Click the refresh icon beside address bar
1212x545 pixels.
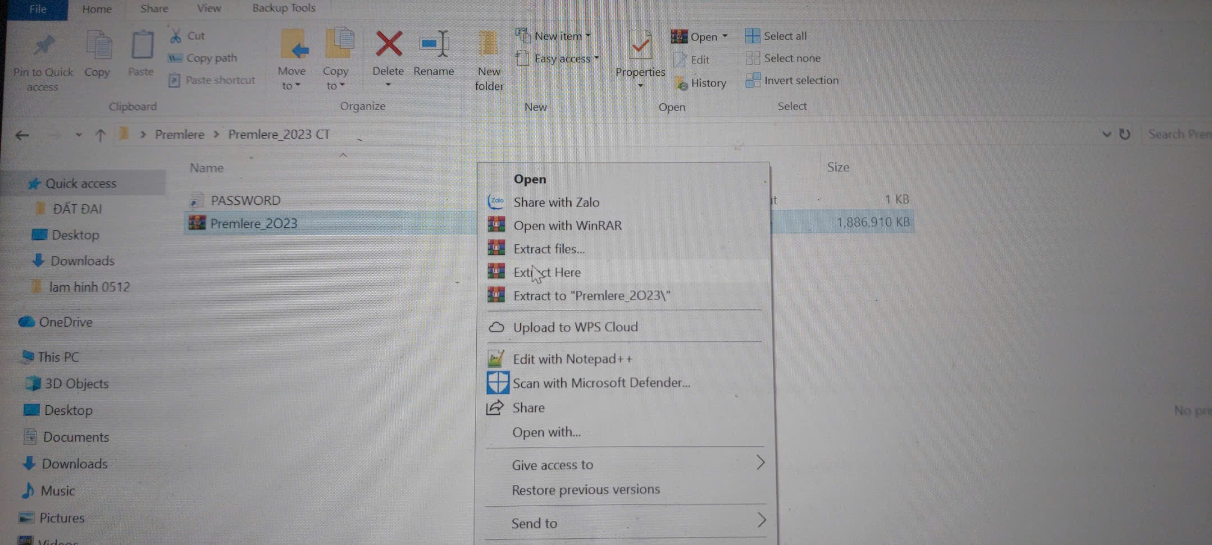(1124, 135)
